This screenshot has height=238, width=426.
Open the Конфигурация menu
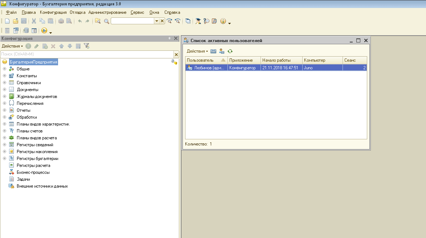[x=53, y=12]
